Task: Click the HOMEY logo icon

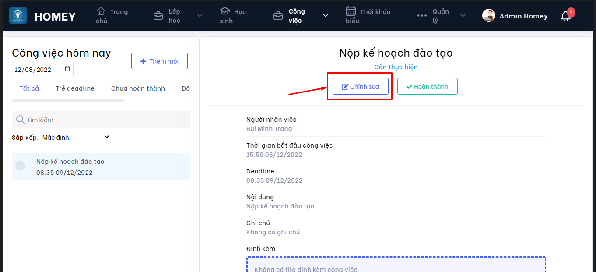Action: click(18, 16)
